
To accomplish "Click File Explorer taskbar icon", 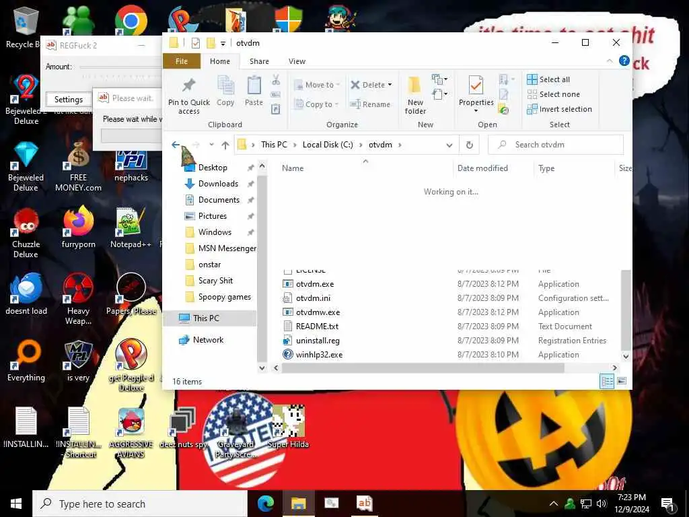I will point(298,504).
